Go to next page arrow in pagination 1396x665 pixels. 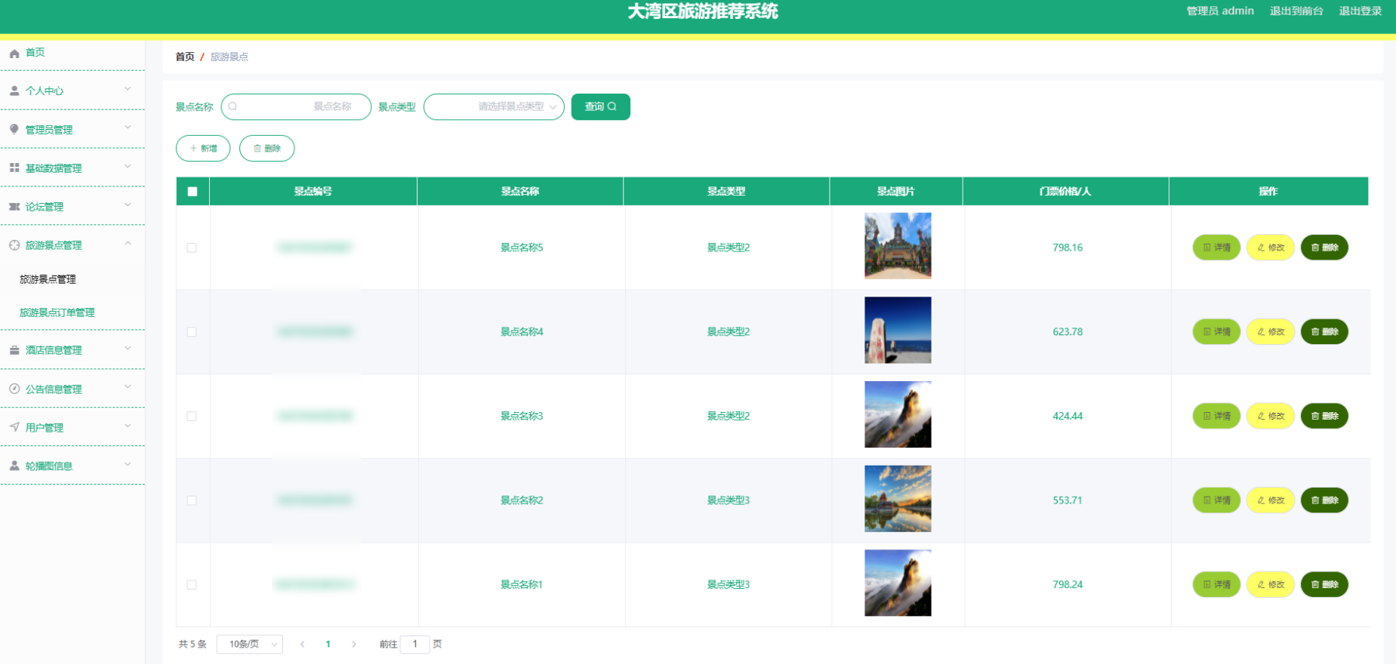point(353,644)
